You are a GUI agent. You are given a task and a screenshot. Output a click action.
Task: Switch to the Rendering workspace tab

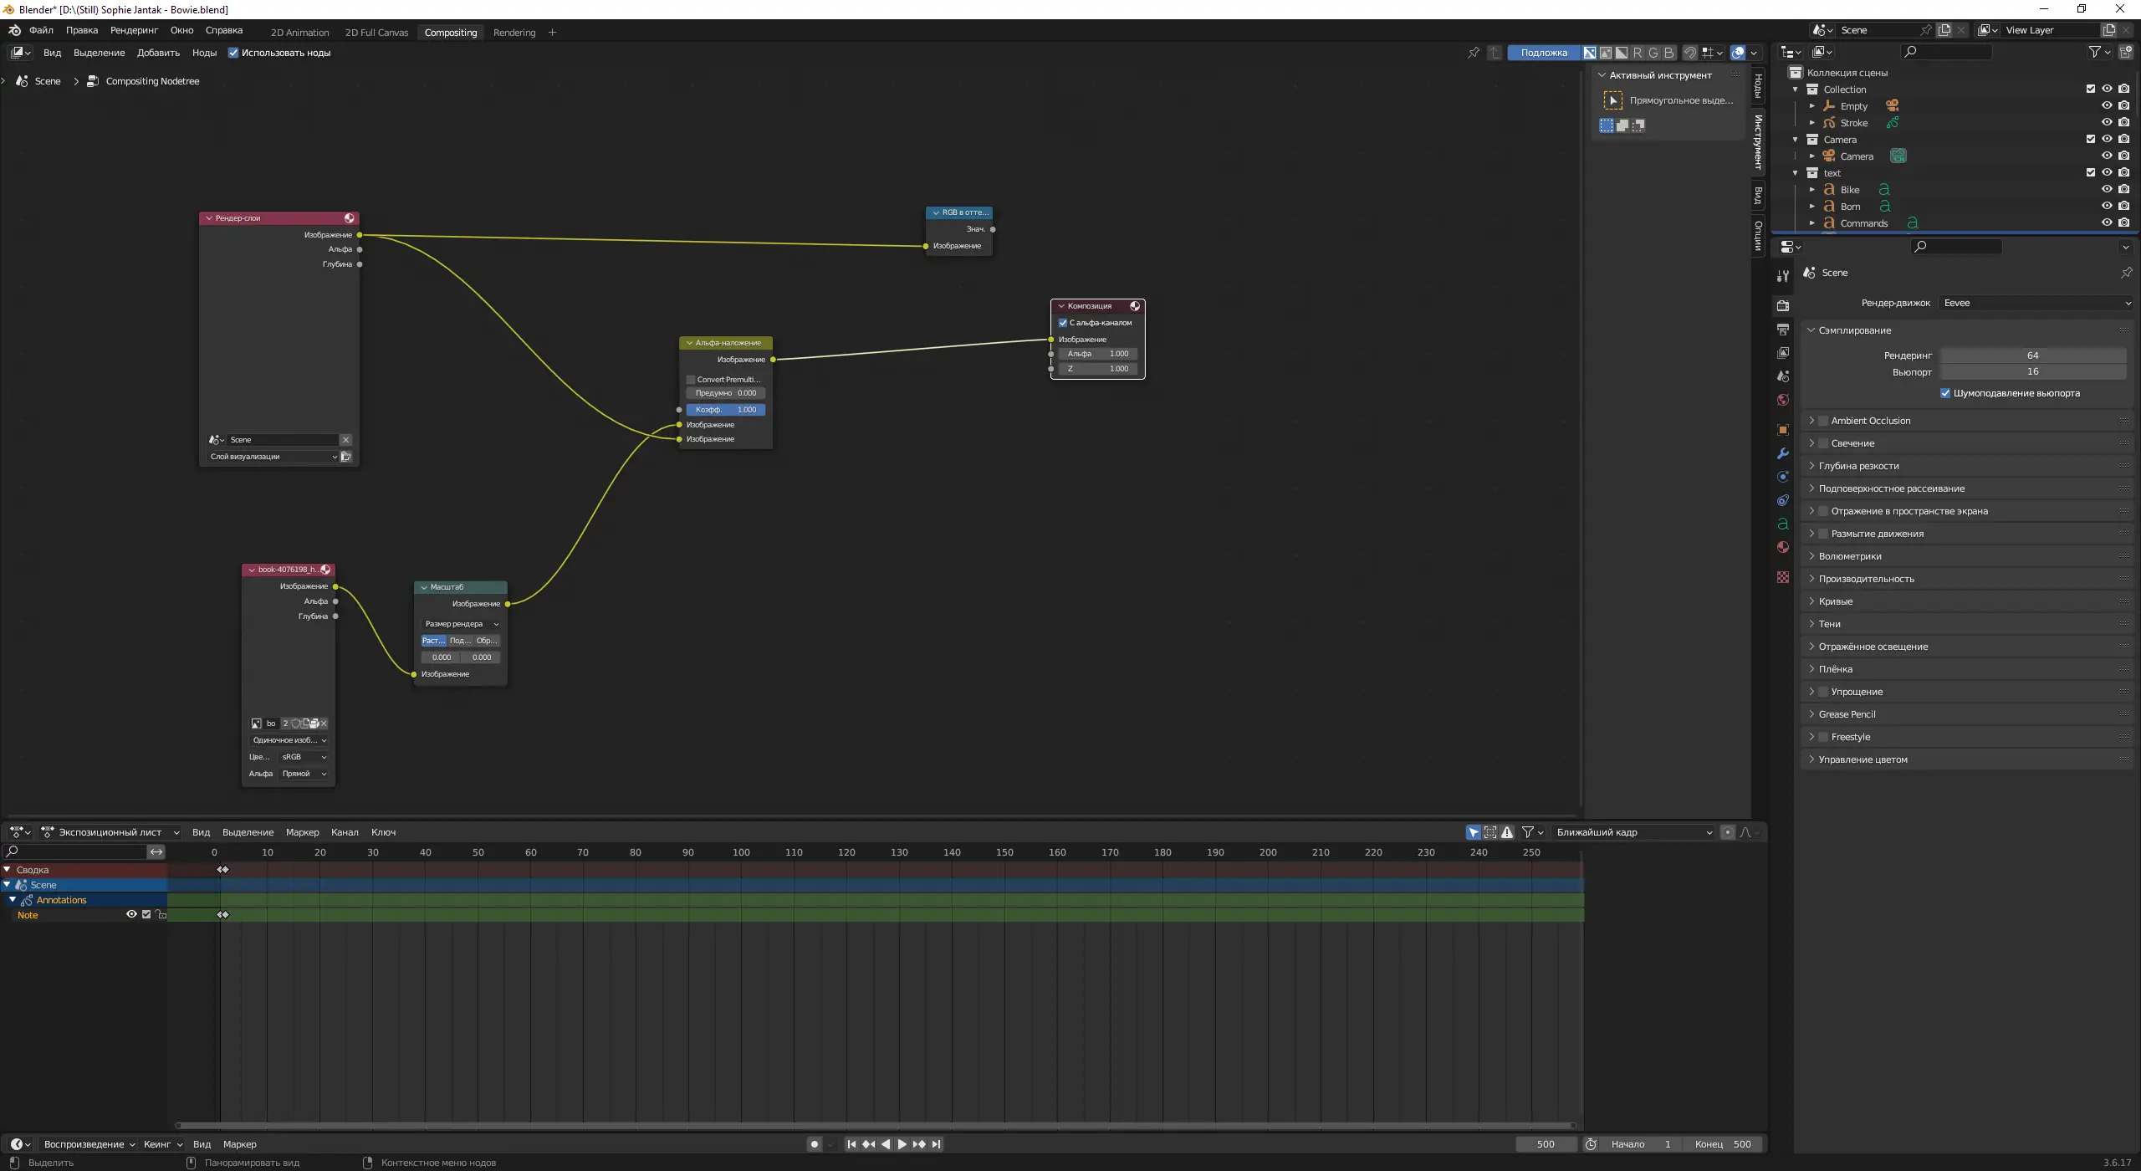tap(514, 33)
